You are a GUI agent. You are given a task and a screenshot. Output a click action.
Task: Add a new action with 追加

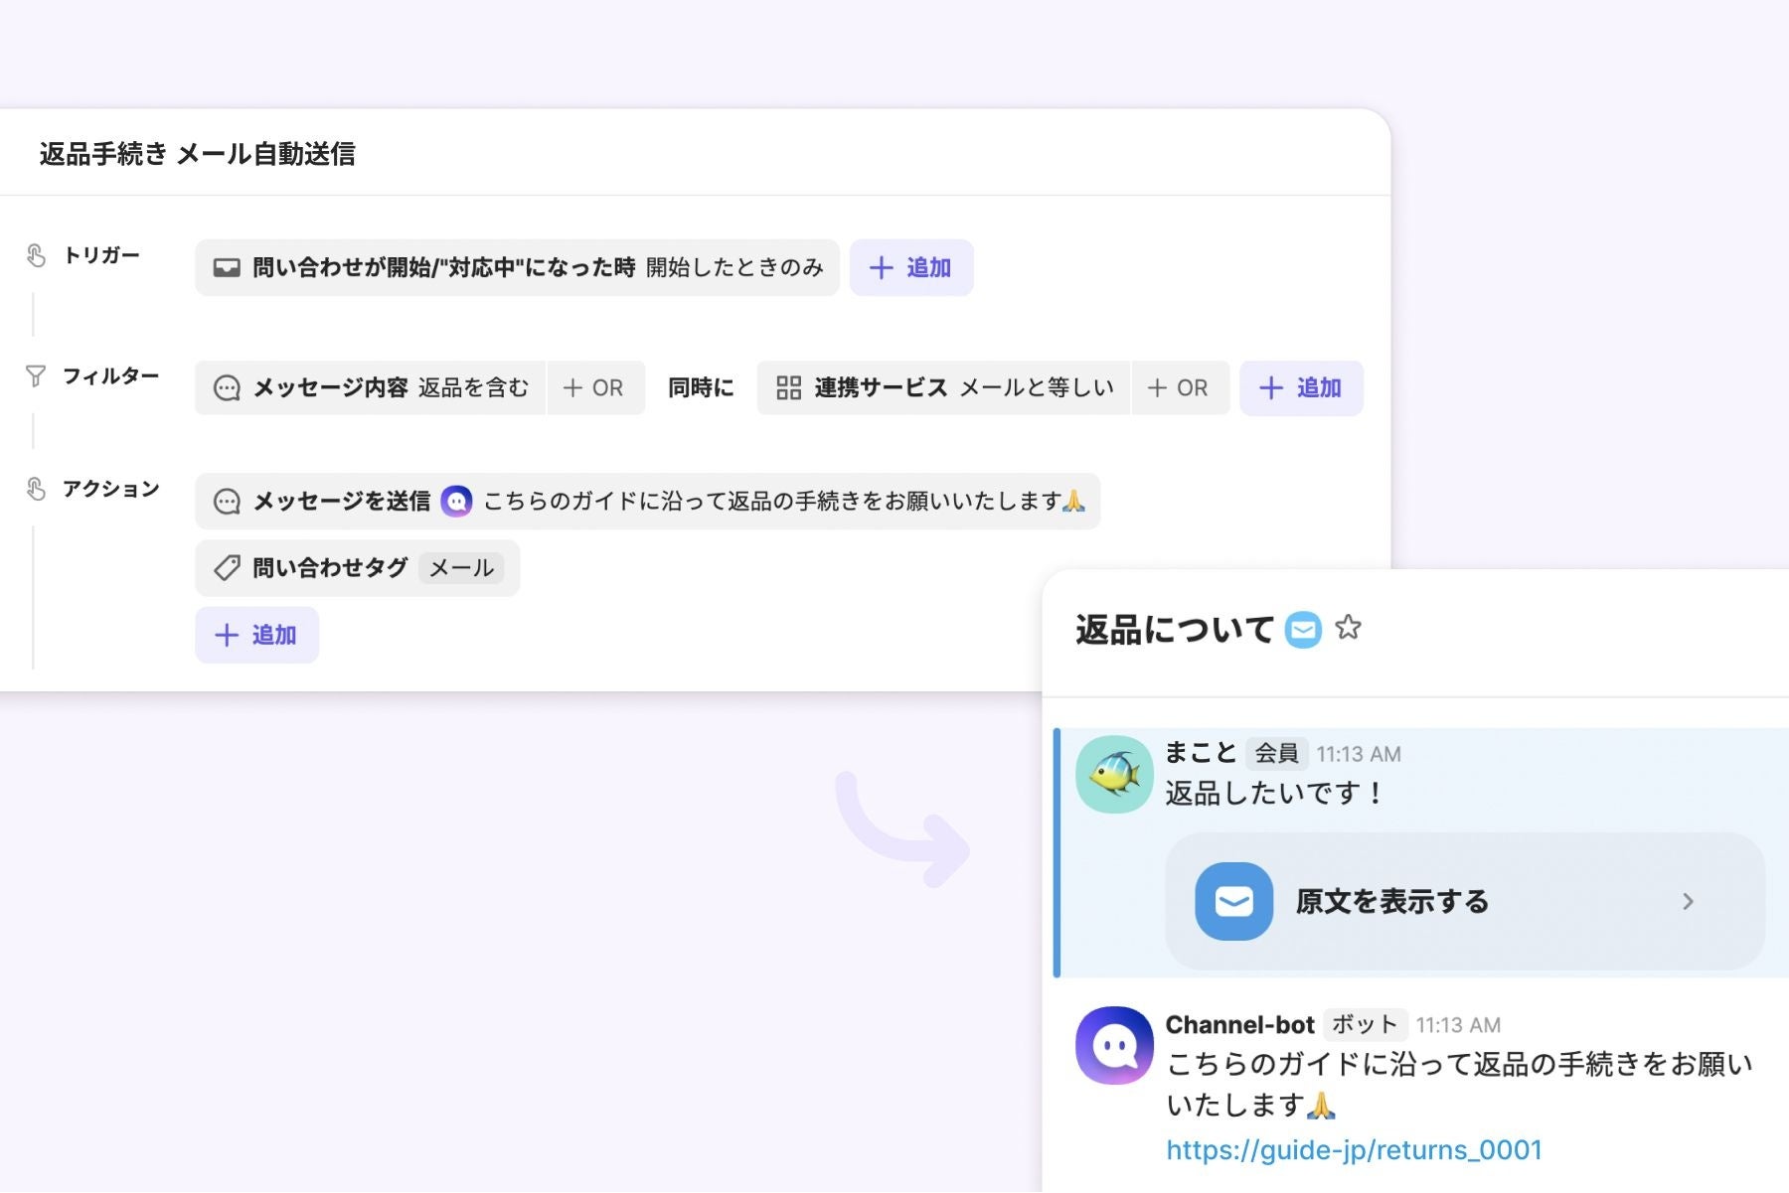point(256,635)
